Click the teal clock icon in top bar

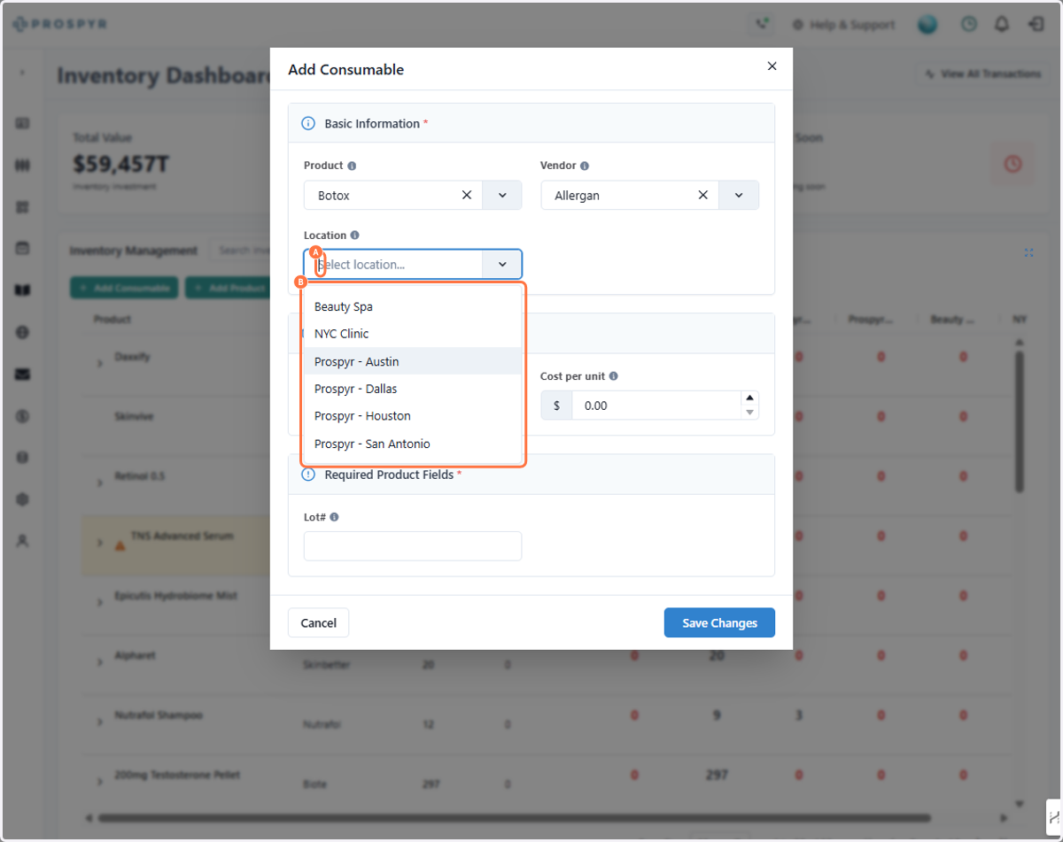click(969, 25)
